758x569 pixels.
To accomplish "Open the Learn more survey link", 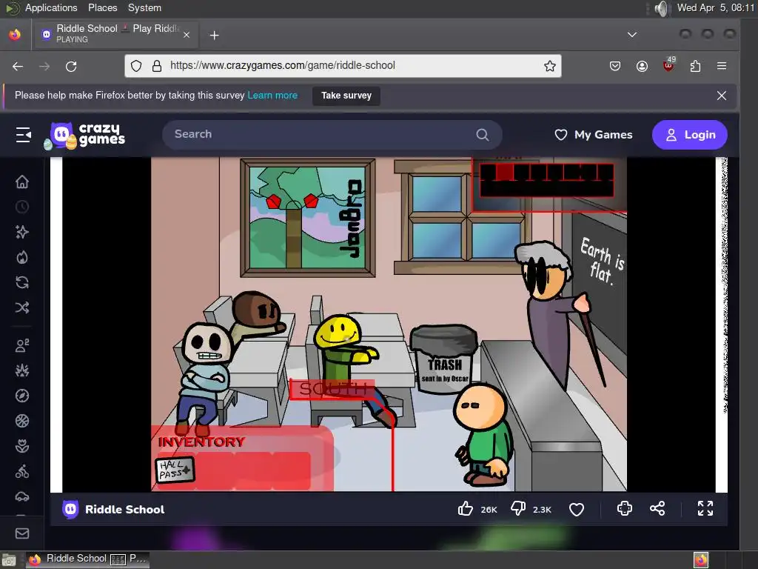I will 272,96.
